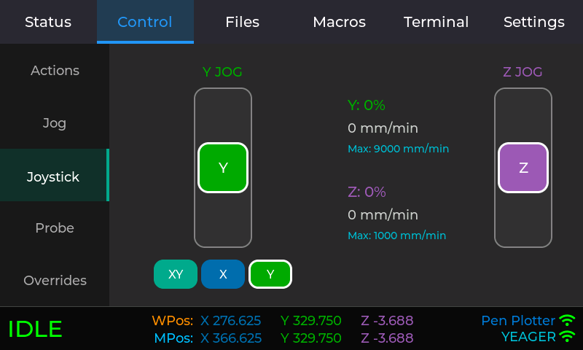This screenshot has width=583, height=350.
Task: Open the Jog sidebar page
Action: tap(55, 123)
